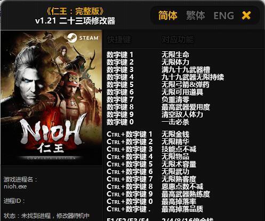The image size is (265, 221).
Task: Click the Nioh cover art image
Action: click(51, 98)
